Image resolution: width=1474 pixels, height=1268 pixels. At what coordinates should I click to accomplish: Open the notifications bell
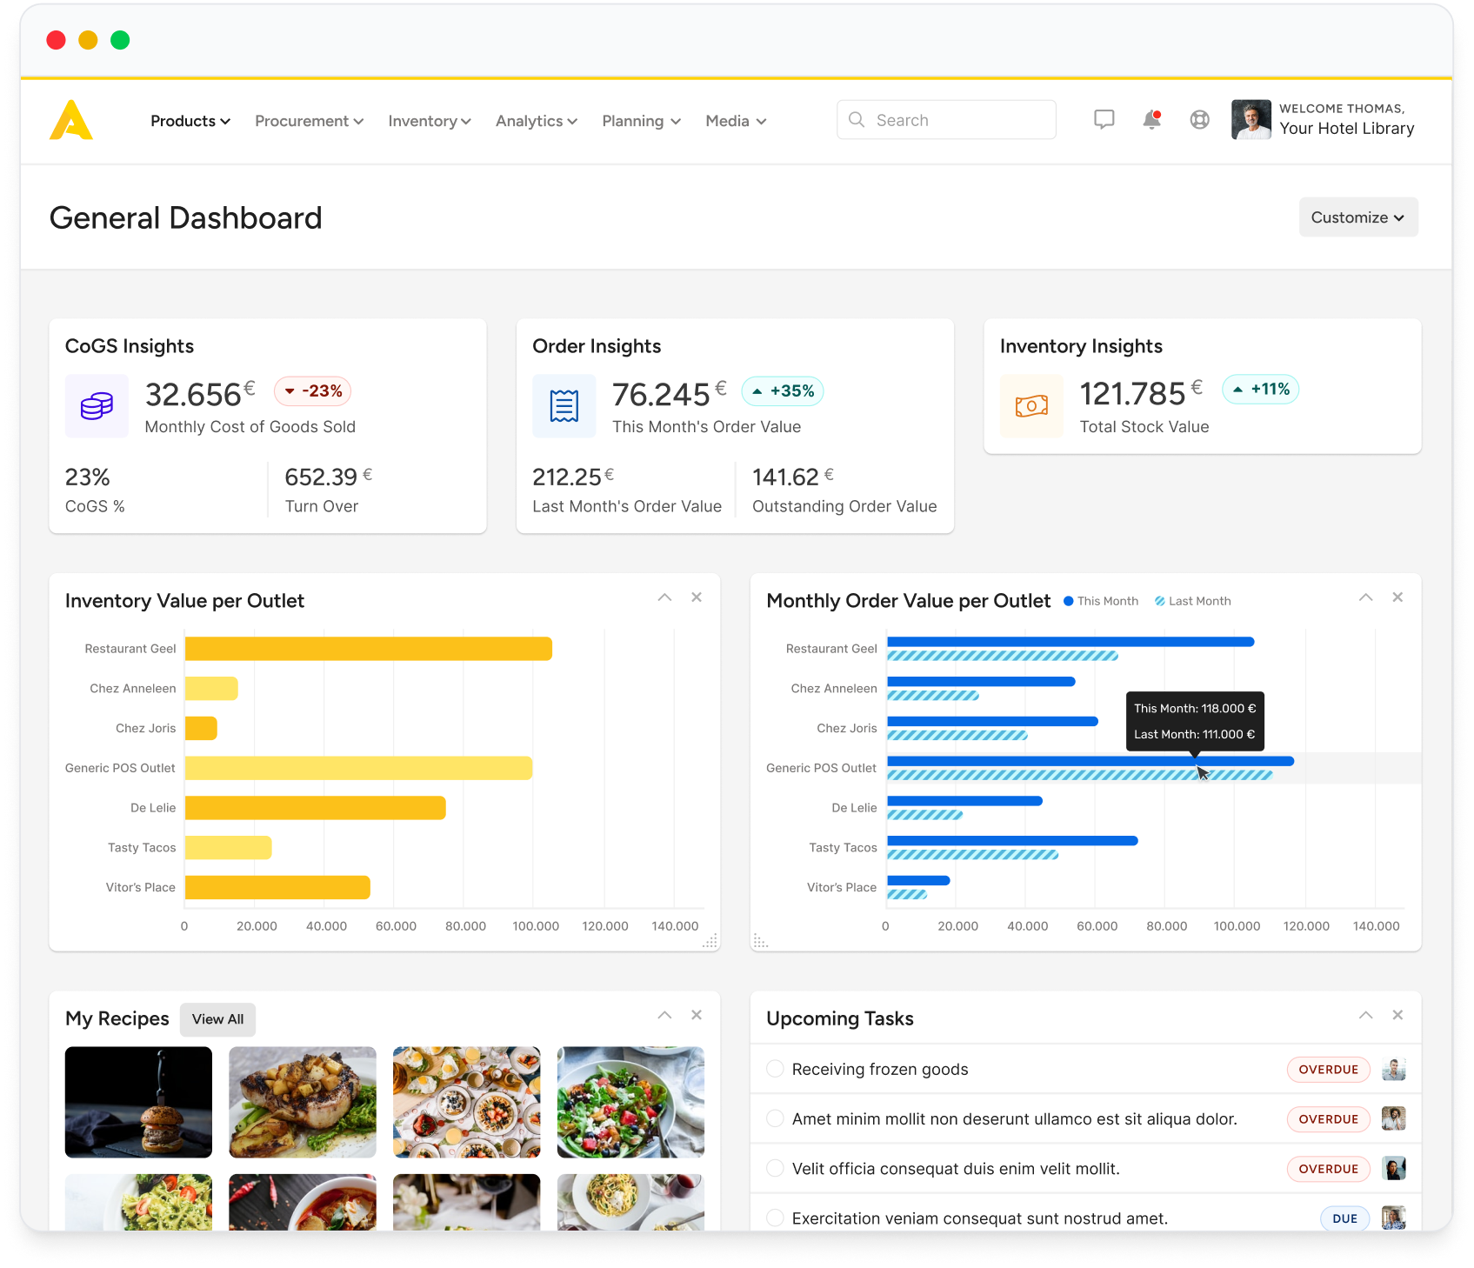[x=1151, y=120]
